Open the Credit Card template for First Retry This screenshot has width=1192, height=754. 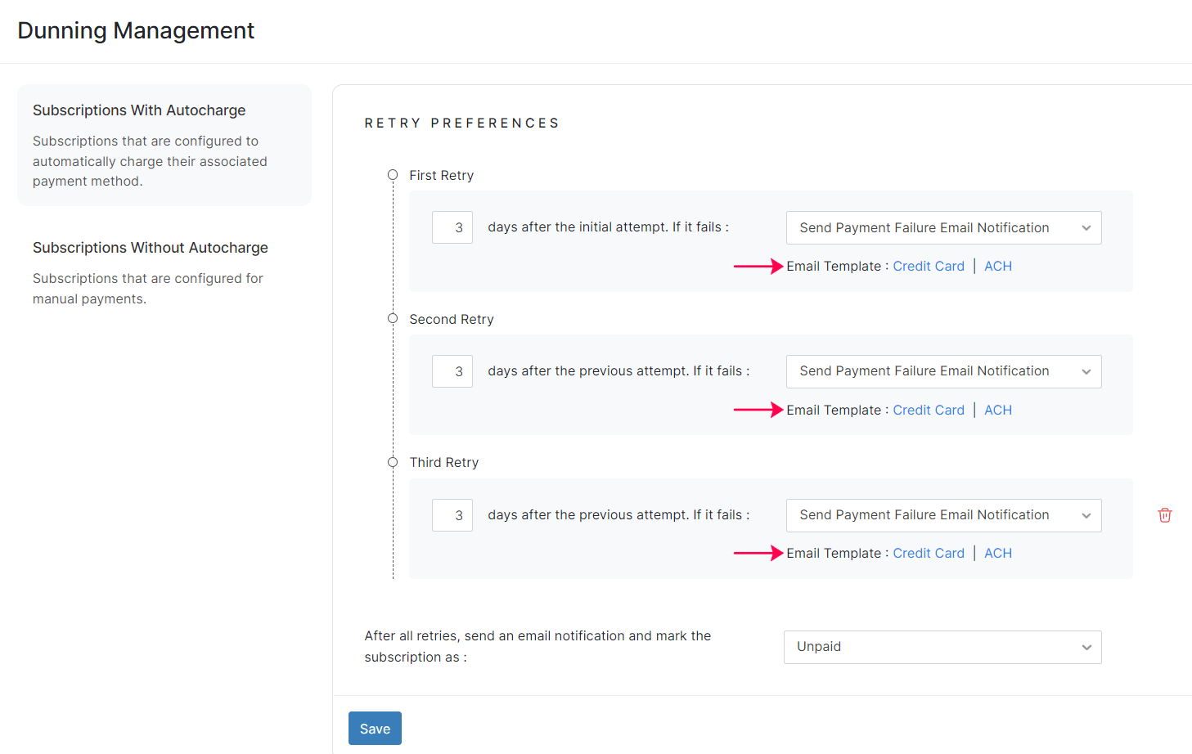[929, 266]
